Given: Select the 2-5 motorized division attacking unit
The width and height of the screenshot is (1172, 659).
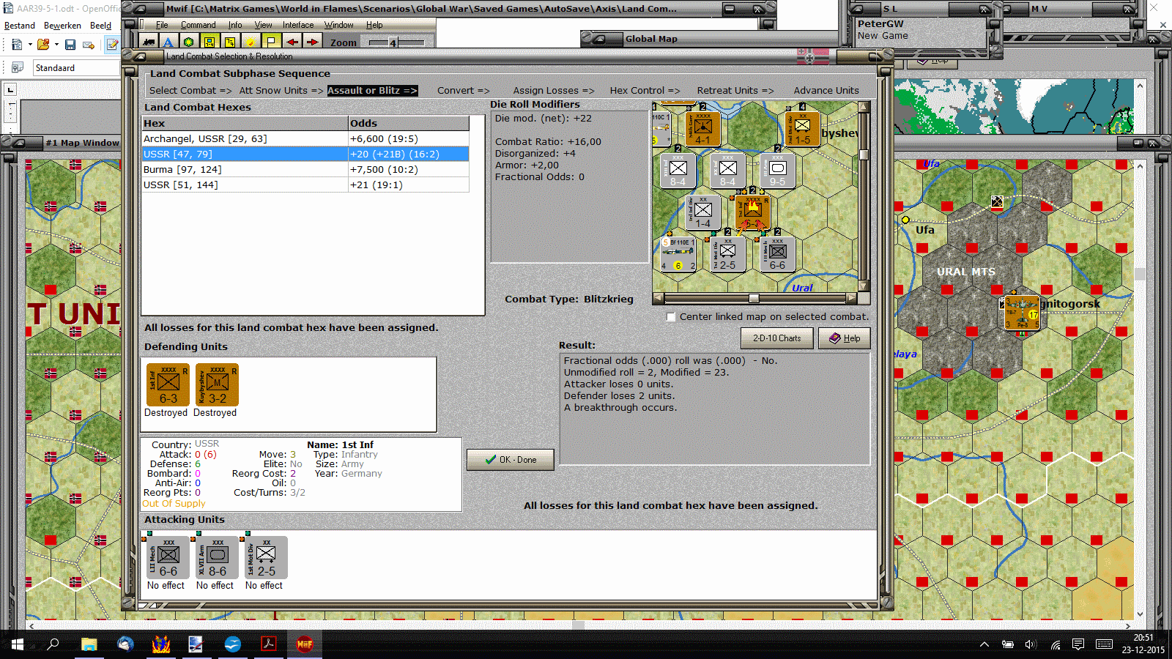Looking at the screenshot, I should point(266,558).
